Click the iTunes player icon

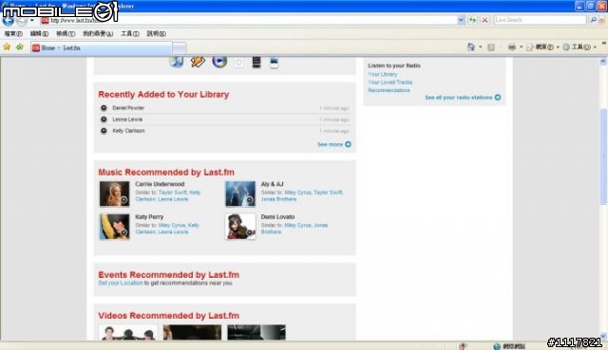(177, 62)
